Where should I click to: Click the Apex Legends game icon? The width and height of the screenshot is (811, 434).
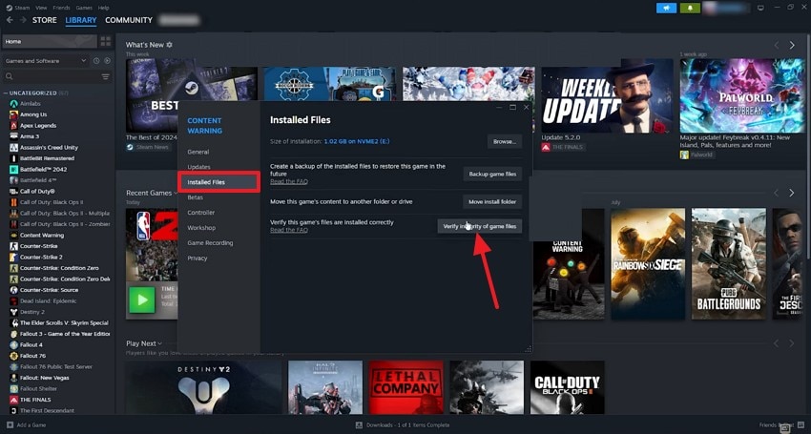tap(14, 126)
